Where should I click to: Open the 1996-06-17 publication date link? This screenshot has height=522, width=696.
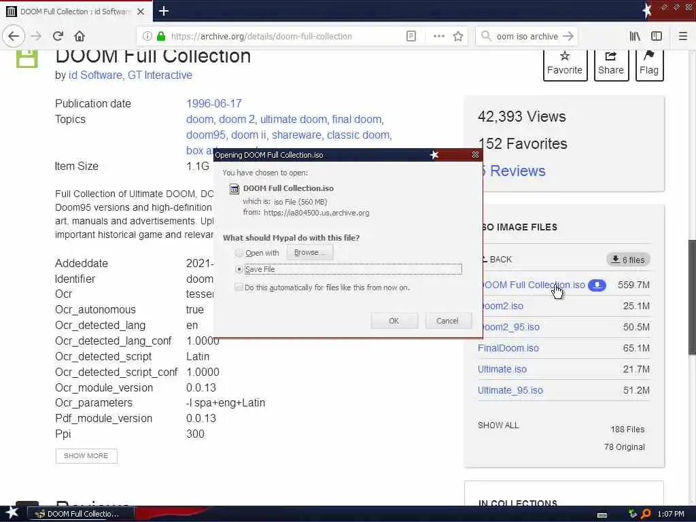click(214, 103)
